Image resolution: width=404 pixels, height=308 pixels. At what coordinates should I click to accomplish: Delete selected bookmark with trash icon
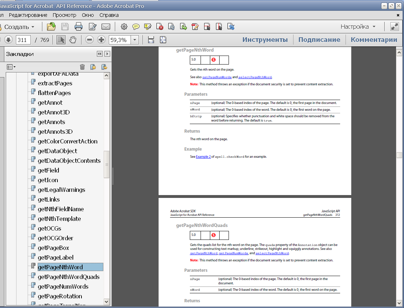click(x=82, y=67)
